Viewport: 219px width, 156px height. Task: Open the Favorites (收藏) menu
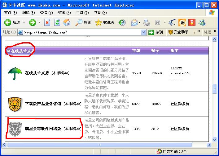[64, 13]
